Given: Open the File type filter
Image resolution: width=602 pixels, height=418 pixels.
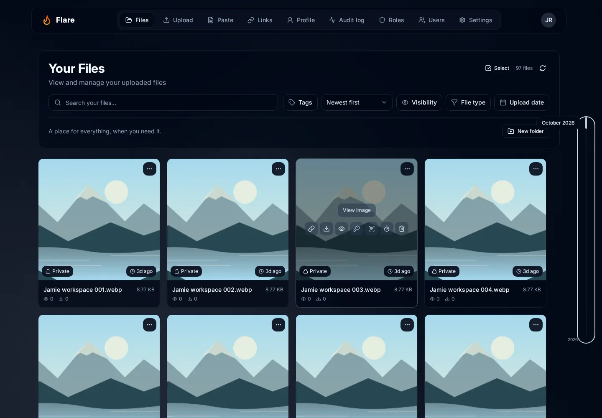Looking at the screenshot, I should pos(468,102).
